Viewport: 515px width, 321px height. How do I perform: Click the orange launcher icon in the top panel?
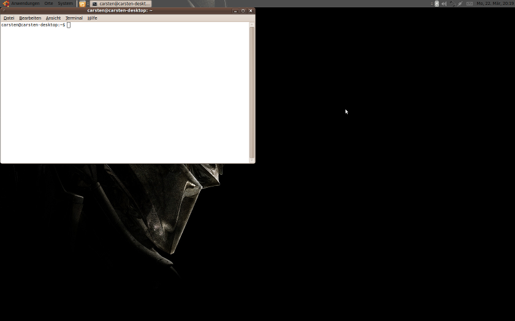(82, 4)
